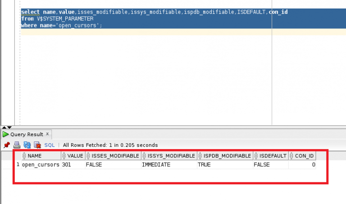This screenshot has width=346, height=204.
Task: Select the IMMEDIATE cell in the result row
Action: (x=169, y=164)
